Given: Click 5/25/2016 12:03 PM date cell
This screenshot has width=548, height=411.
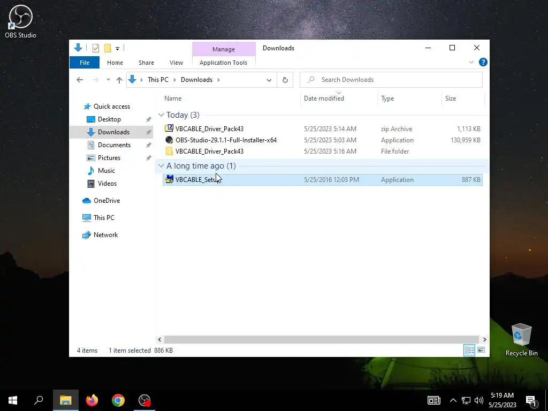Looking at the screenshot, I should point(331,180).
